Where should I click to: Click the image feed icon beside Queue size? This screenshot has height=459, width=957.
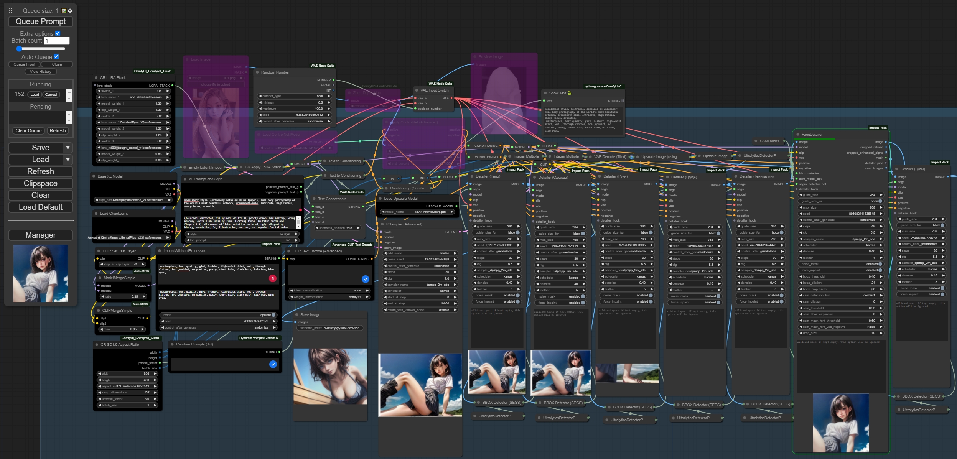64,11
